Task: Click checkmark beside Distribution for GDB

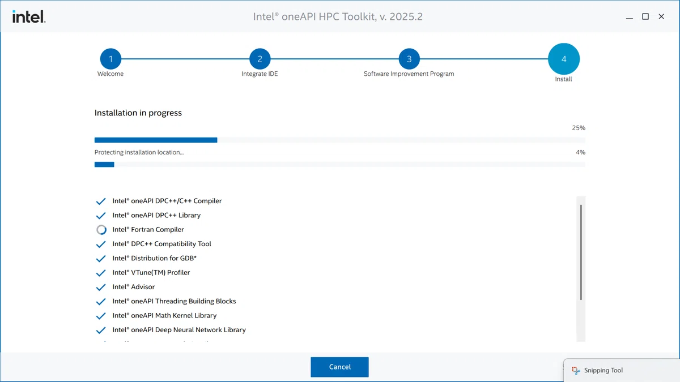Action: click(x=101, y=259)
